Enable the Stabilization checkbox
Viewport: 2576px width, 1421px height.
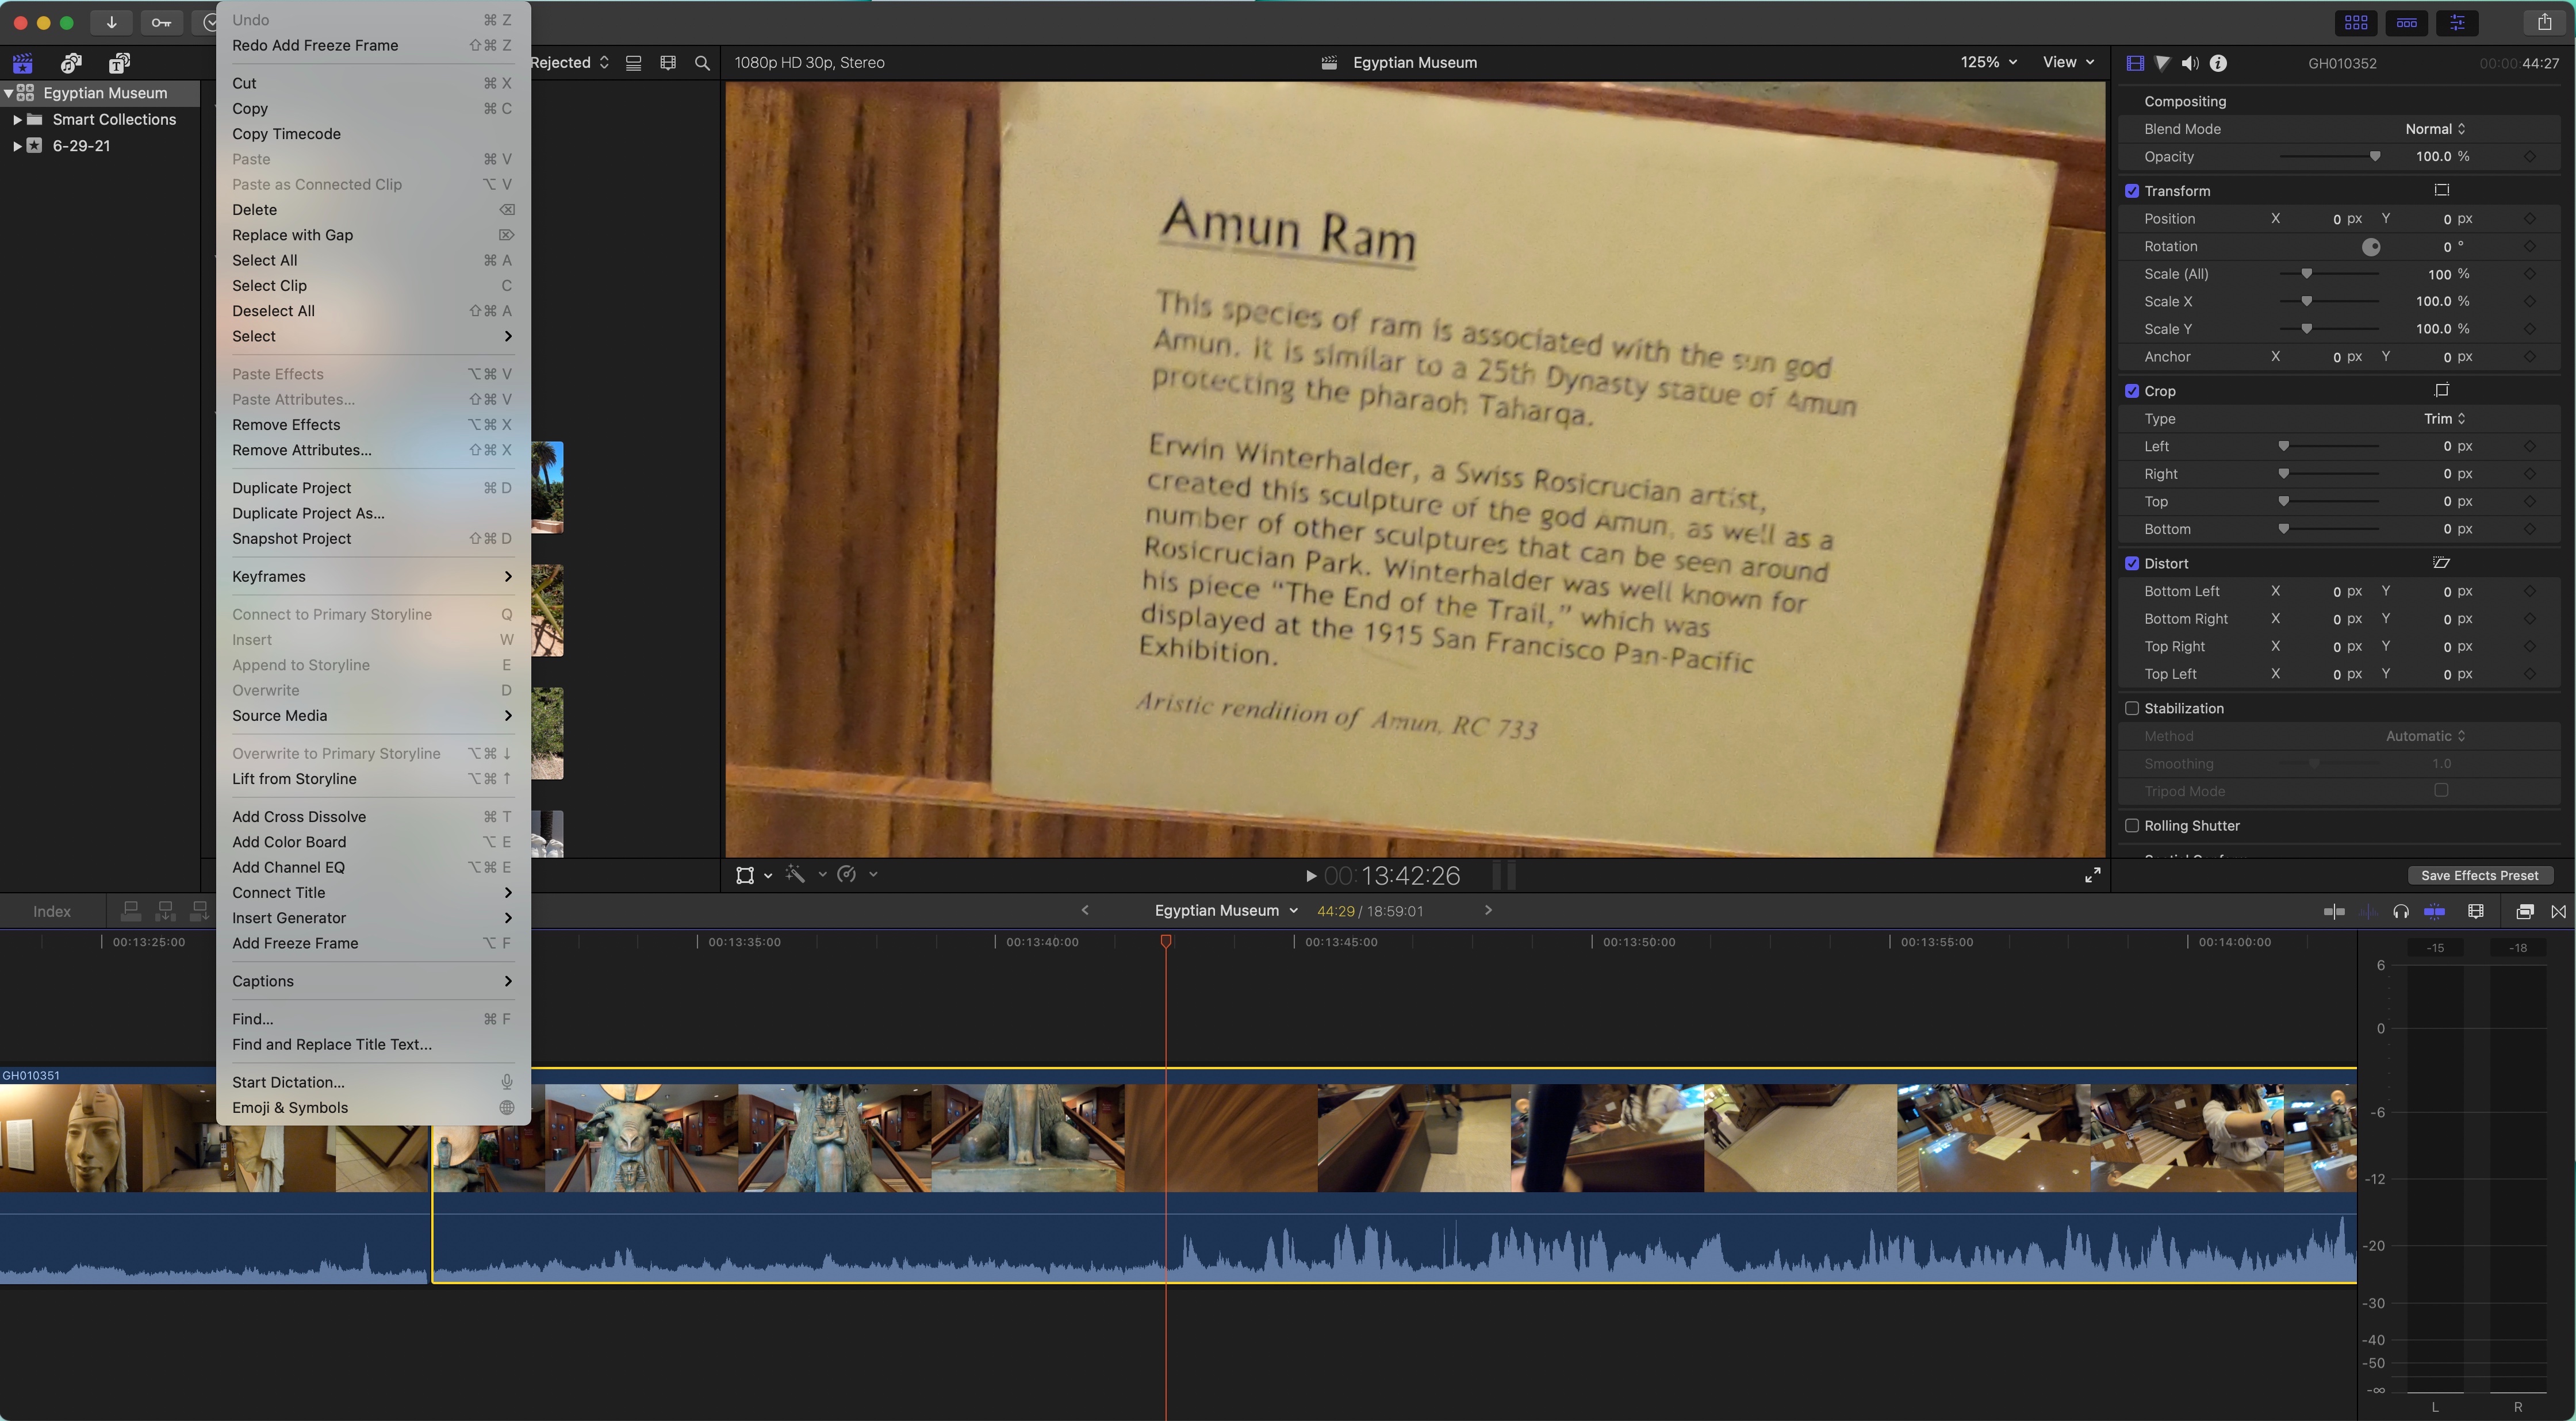click(x=2131, y=708)
